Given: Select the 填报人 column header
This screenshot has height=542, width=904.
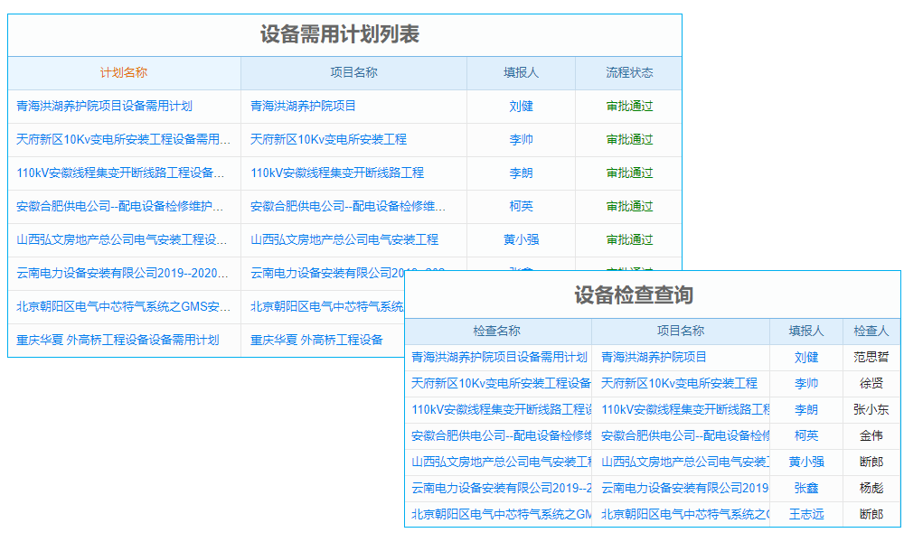Looking at the screenshot, I should (521, 73).
